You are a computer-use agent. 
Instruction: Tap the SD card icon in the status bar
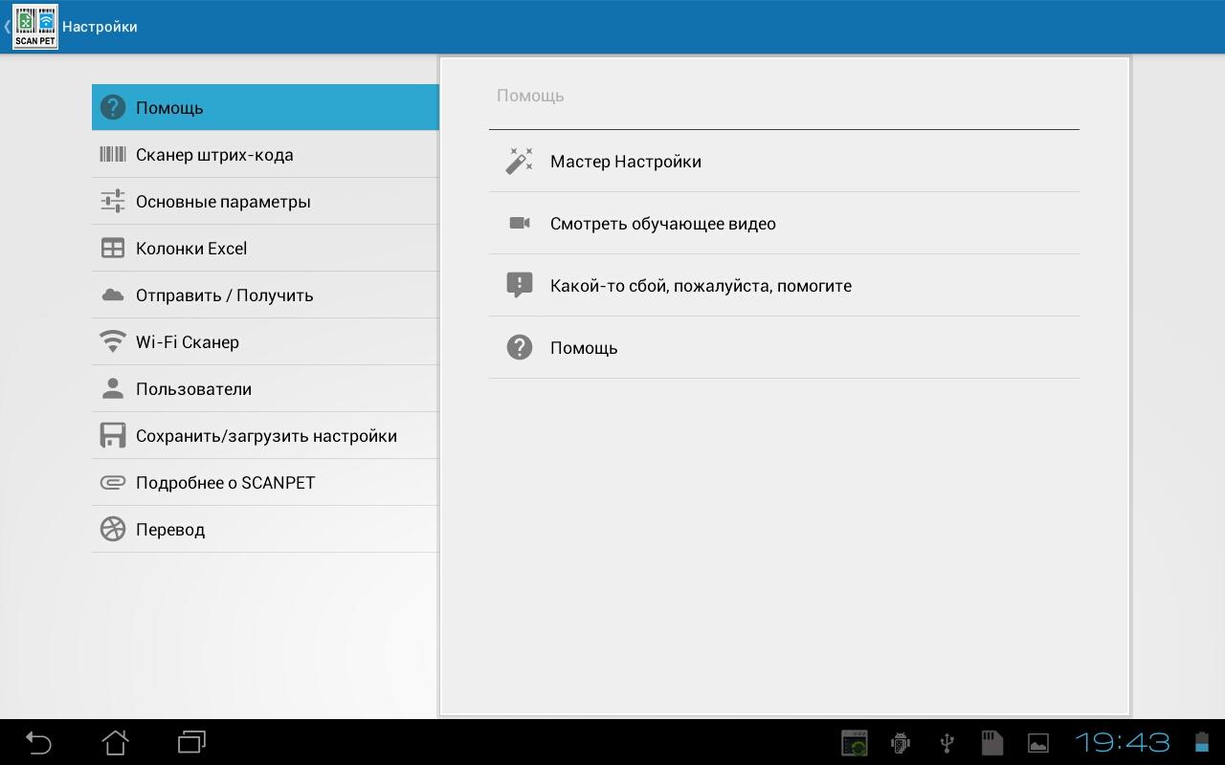tap(991, 743)
